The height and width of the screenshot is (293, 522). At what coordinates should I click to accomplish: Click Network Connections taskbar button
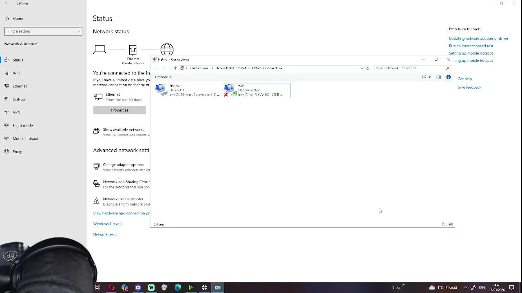coord(218,288)
